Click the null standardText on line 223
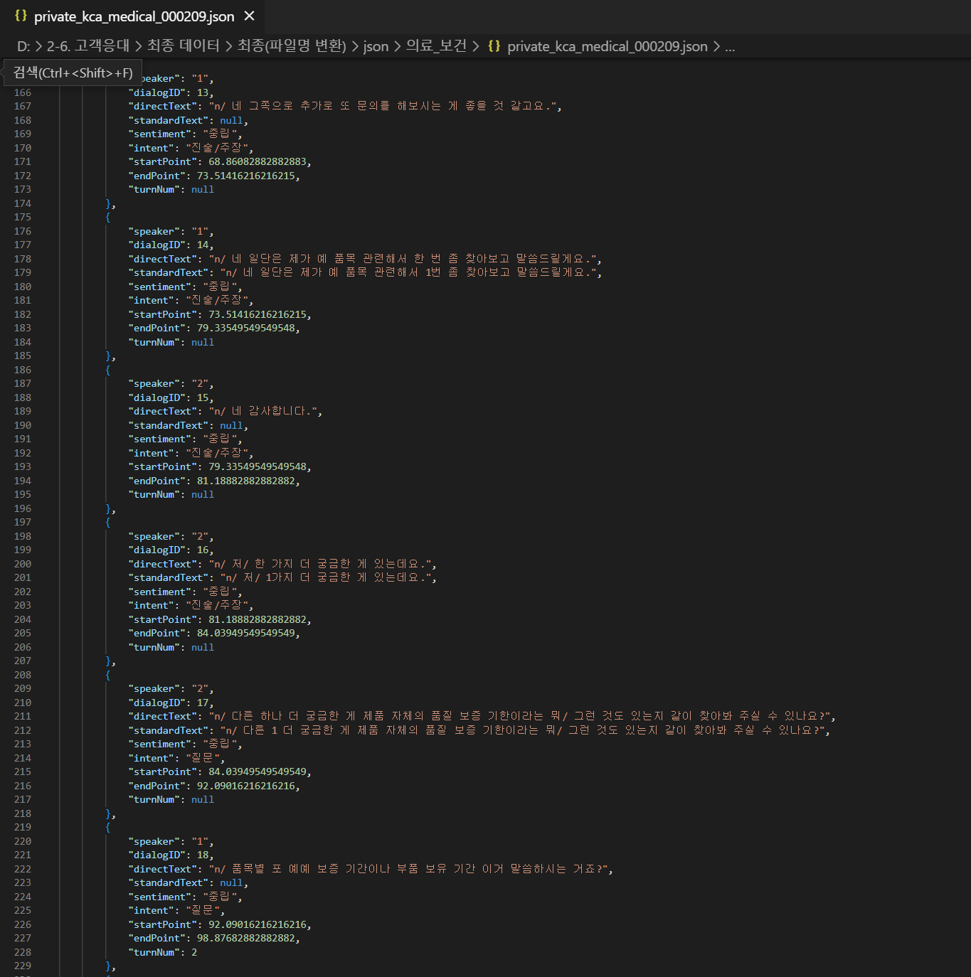971x977 pixels. [231, 882]
